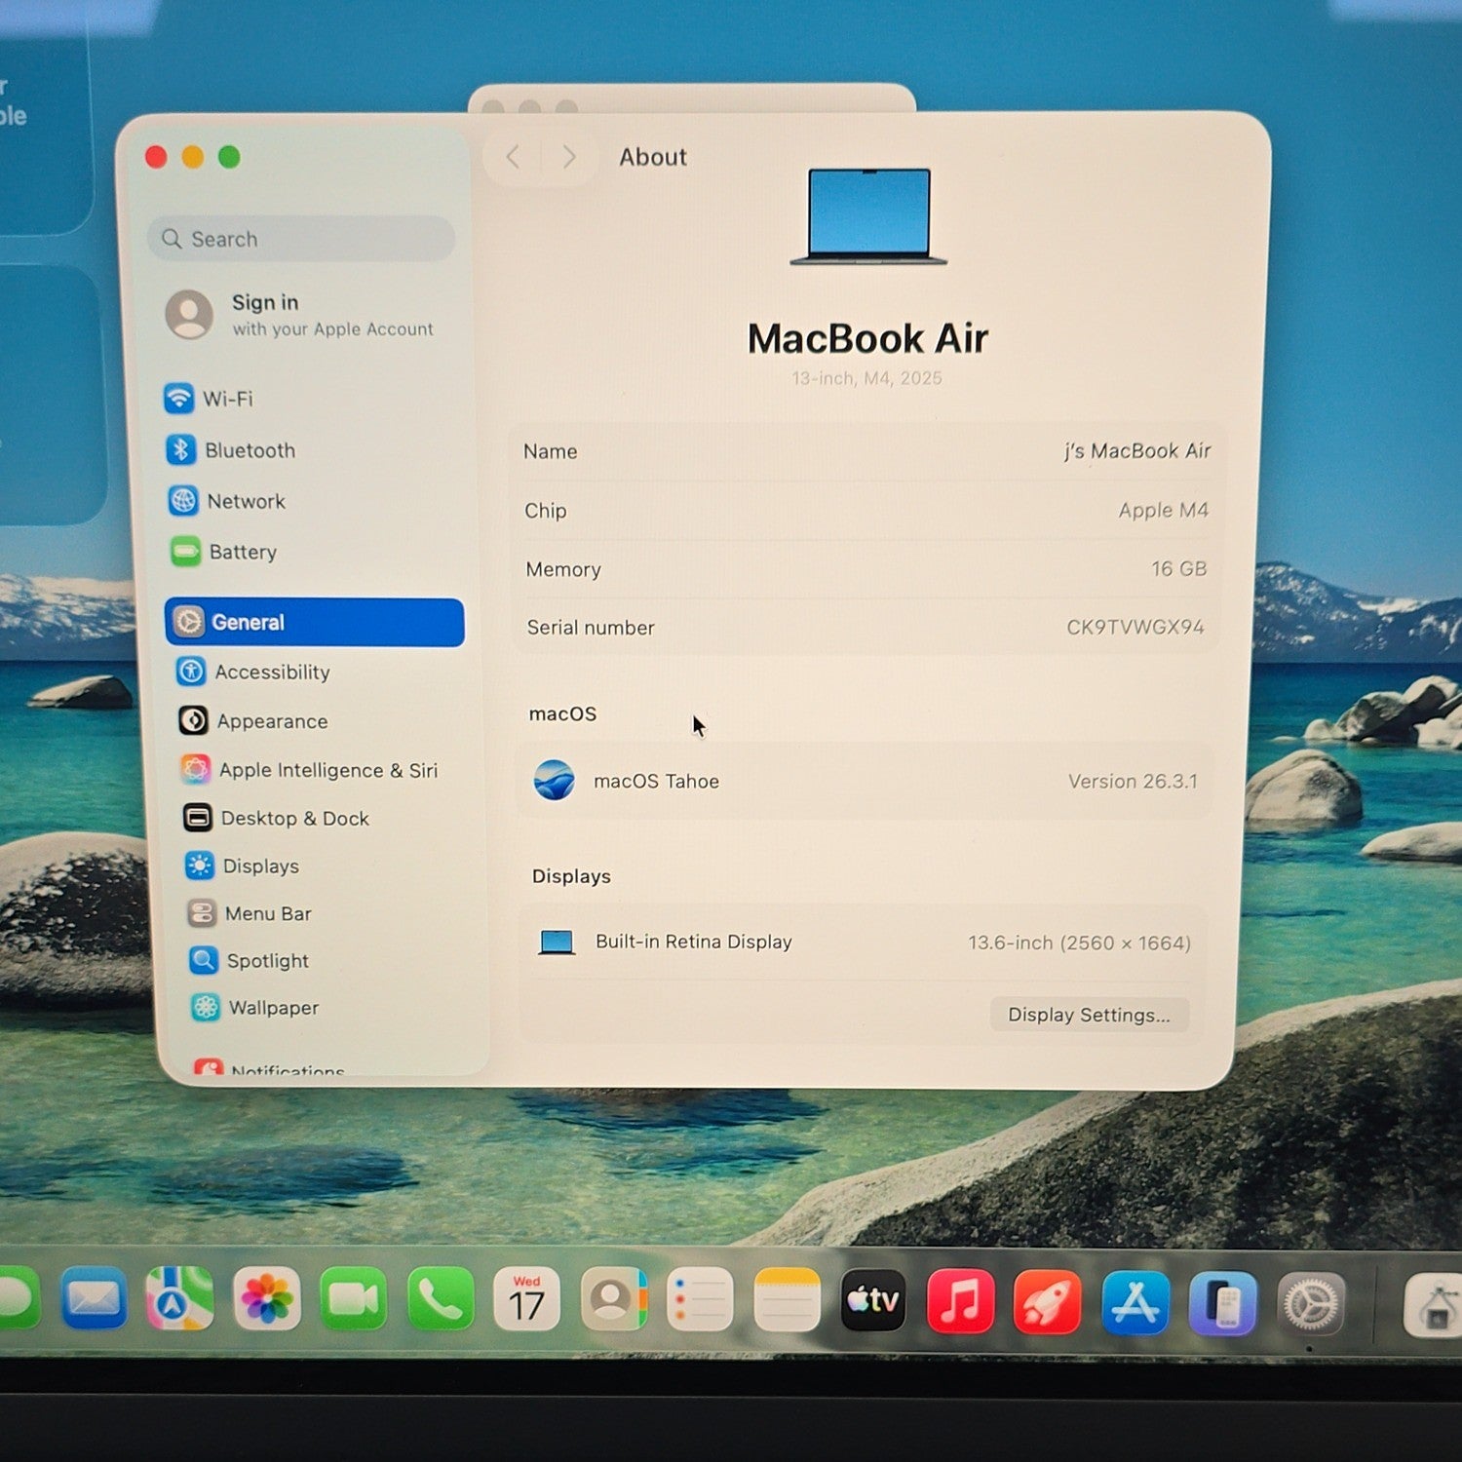Go forward using the right chevron
This screenshot has height=1462, width=1462.
569,157
